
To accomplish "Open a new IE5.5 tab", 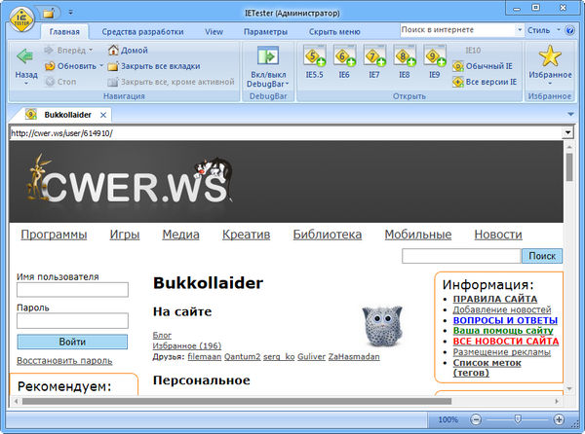I will pyautogui.click(x=314, y=56).
